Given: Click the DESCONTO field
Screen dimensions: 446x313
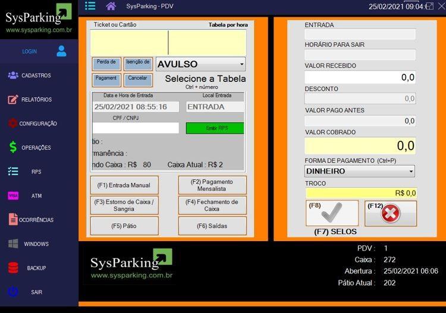Looking at the screenshot, I should (x=360, y=99).
